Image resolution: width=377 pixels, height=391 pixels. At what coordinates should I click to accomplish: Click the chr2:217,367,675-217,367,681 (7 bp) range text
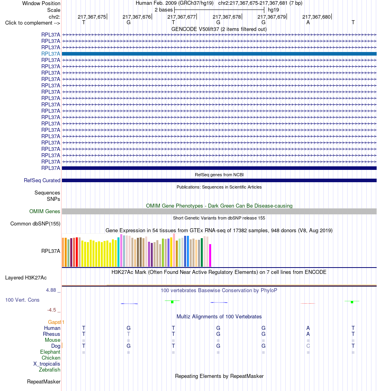[x=260, y=3]
